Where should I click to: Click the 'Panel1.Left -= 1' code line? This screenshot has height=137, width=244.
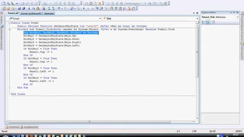coord(42,81)
